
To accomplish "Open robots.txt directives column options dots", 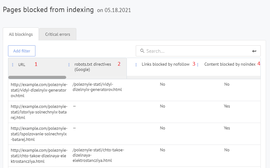I will point(69,65).
